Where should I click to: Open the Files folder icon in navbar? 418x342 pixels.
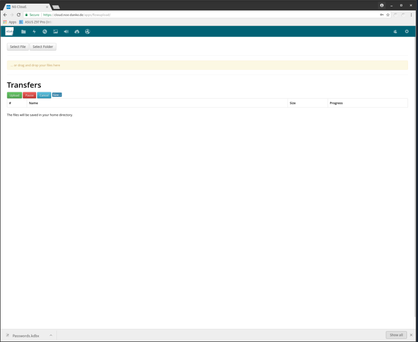[24, 32]
